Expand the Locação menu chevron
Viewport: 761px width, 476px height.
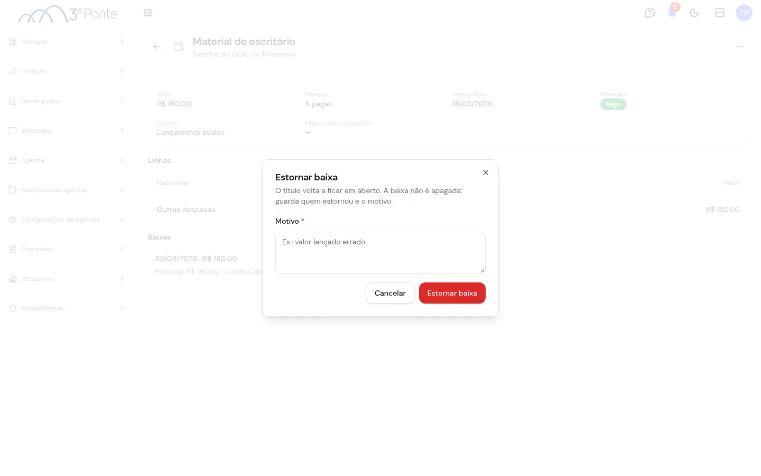tap(122, 71)
